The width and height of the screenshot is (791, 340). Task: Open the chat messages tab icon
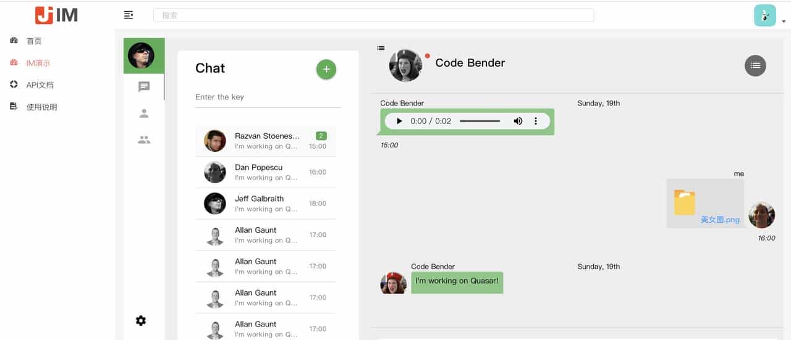pyautogui.click(x=144, y=87)
